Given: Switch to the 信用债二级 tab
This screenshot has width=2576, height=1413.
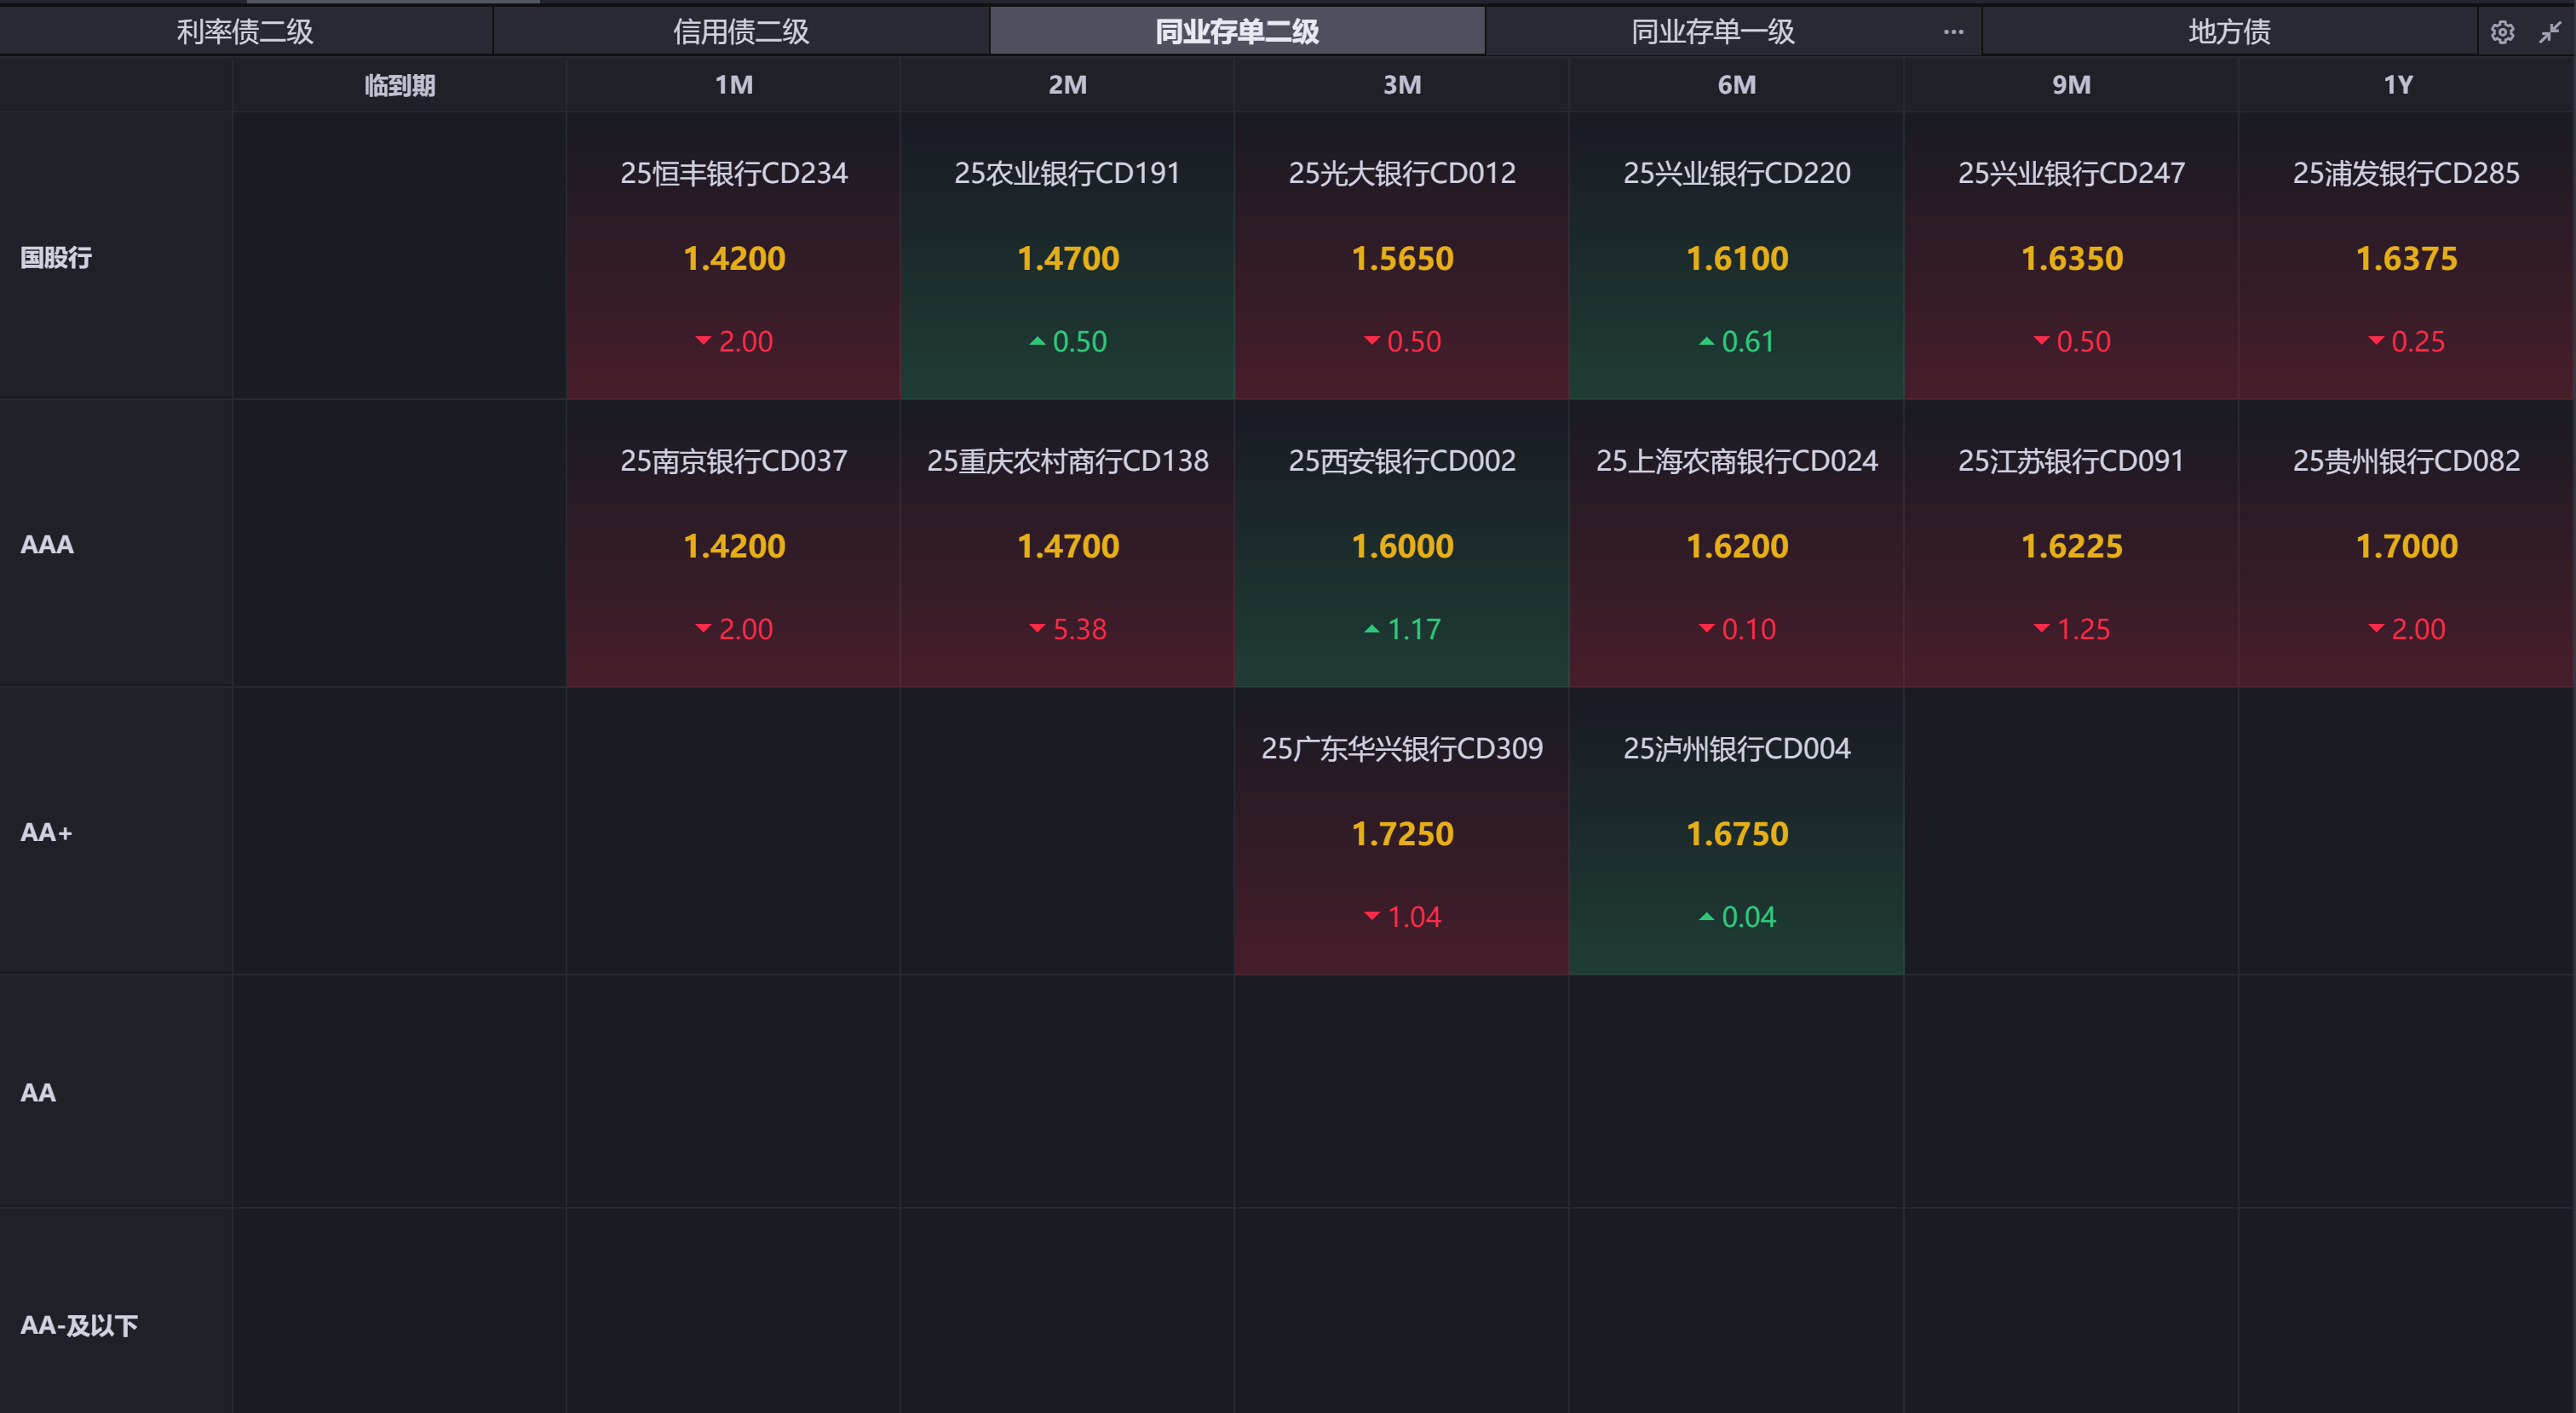Looking at the screenshot, I should pyautogui.click(x=740, y=32).
